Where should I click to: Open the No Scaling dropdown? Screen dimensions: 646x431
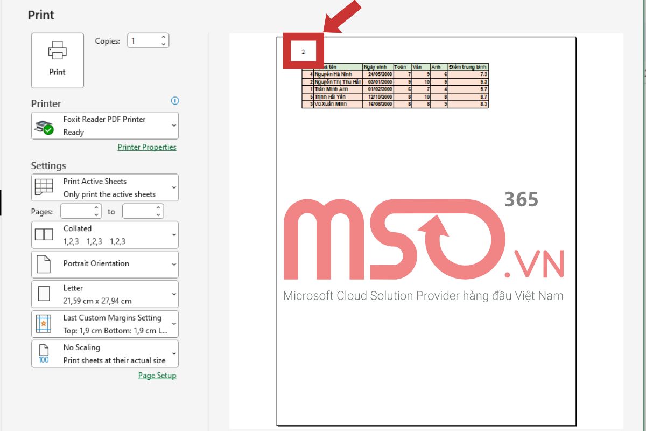coord(105,353)
